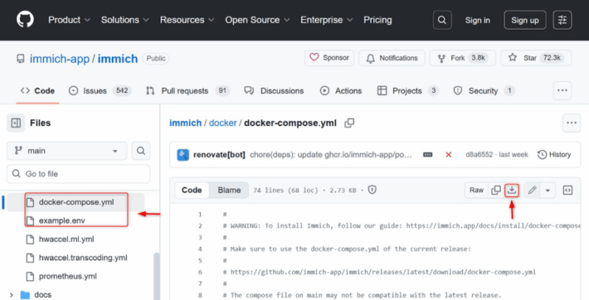Click the shield icon after 2.73 KB
The image size is (589, 300).
[x=372, y=190]
